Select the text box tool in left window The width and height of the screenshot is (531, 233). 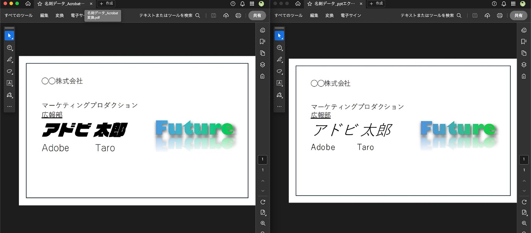pos(10,83)
